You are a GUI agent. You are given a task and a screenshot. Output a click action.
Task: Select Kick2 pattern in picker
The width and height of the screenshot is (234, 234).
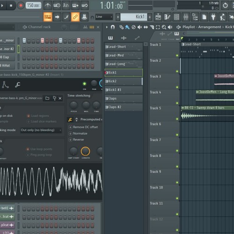pyautogui.click(x=124, y=81)
